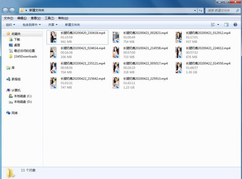The height and width of the screenshot is (179, 242).
Task: Click the refresh button beside address bar
Action: click(201, 11)
